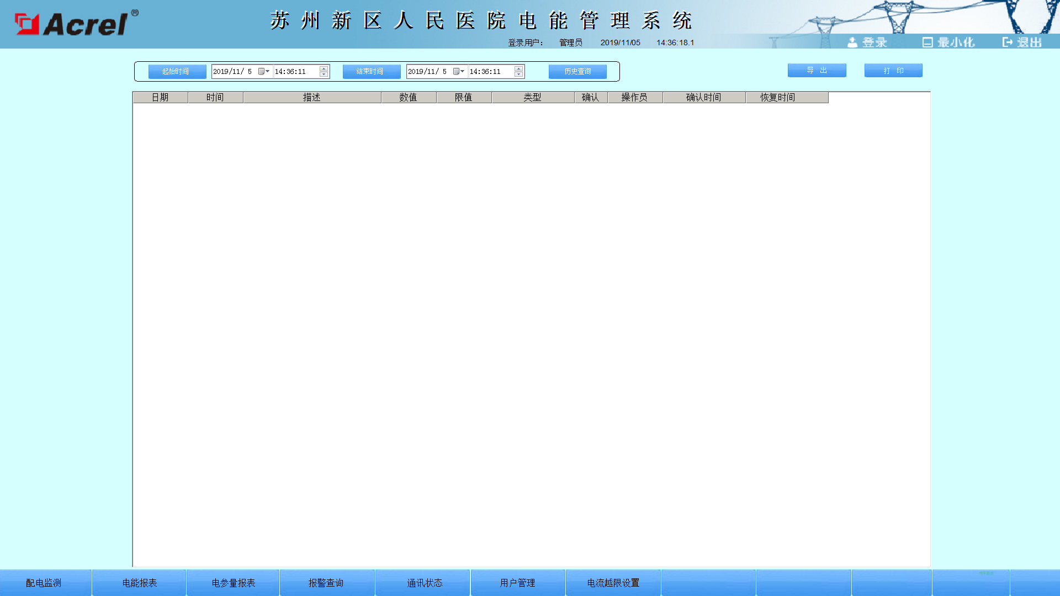1060x596 pixels.
Task: Click the 最小化 minimize icon
Action: coord(928,42)
